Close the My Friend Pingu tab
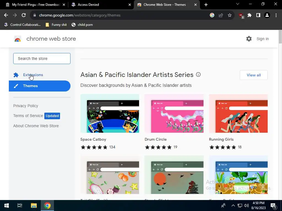This screenshot has height=211, width=282. 64,5
